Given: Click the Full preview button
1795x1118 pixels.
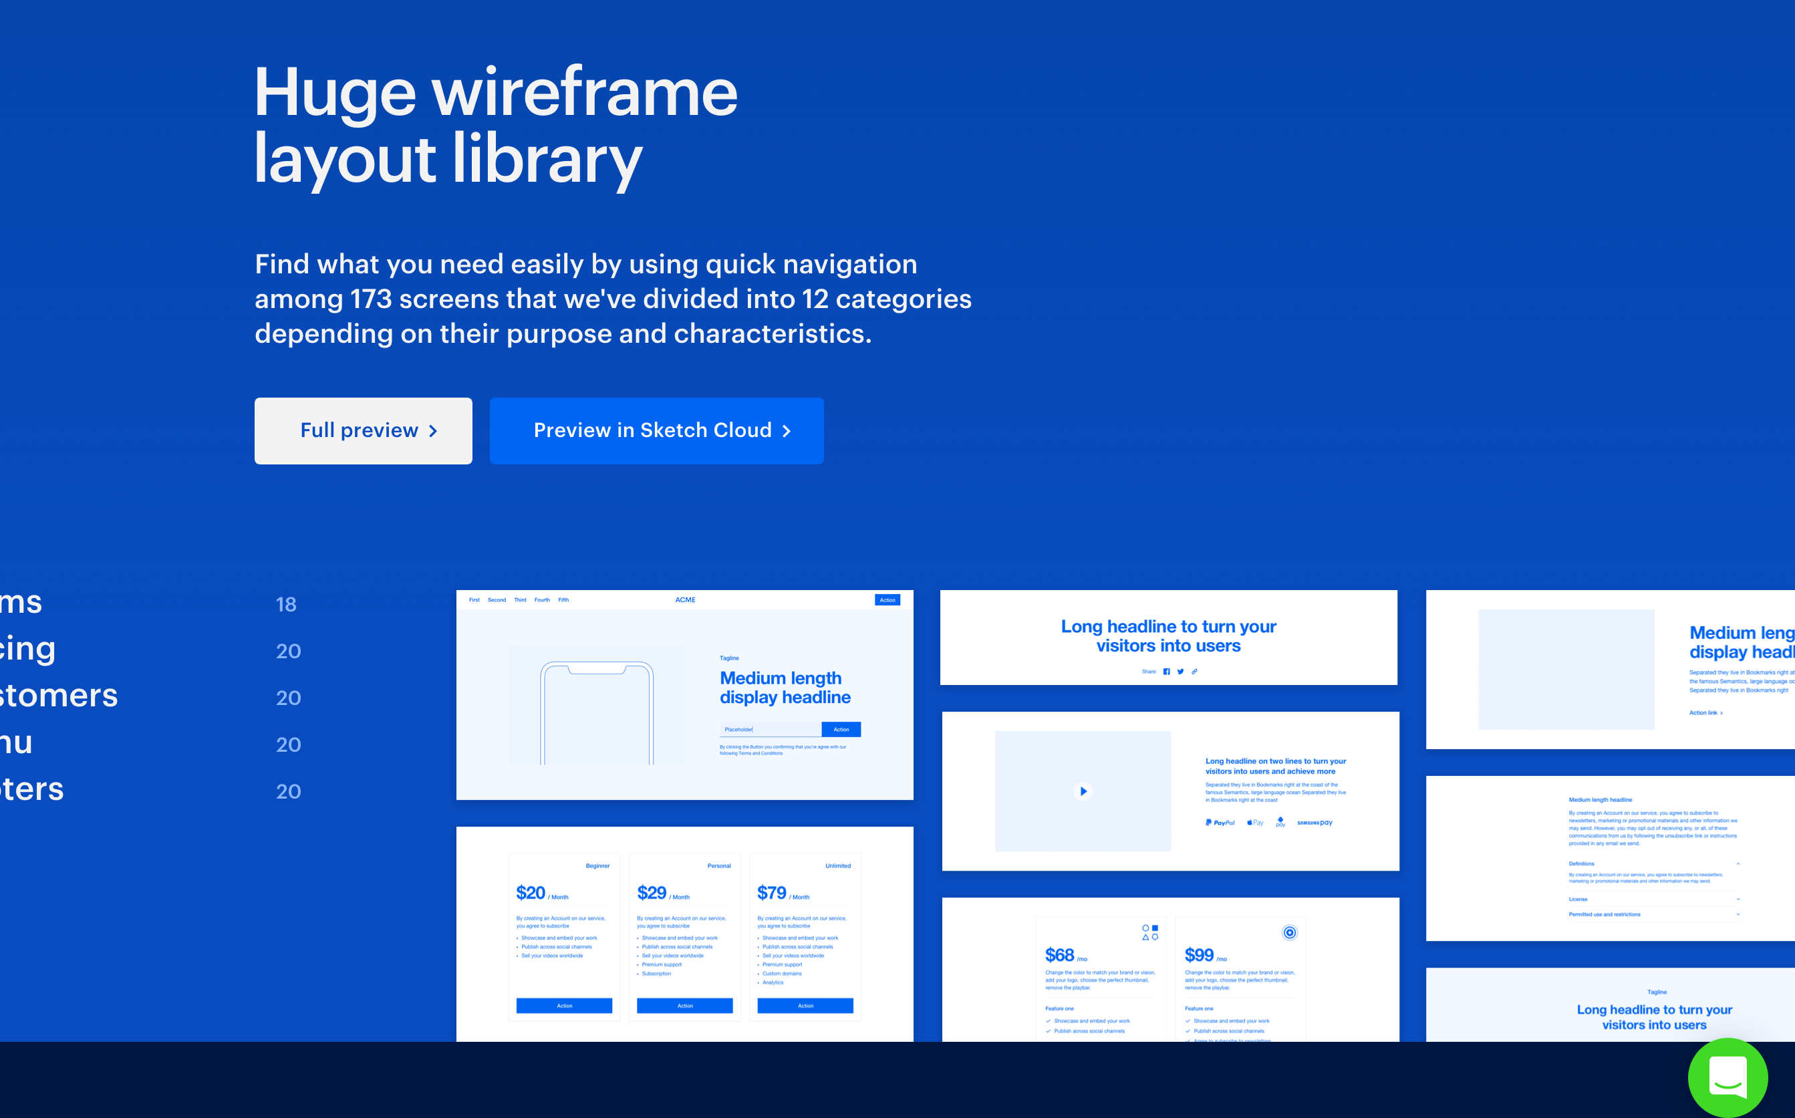Looking at the screenshot, I should point(363,431).
